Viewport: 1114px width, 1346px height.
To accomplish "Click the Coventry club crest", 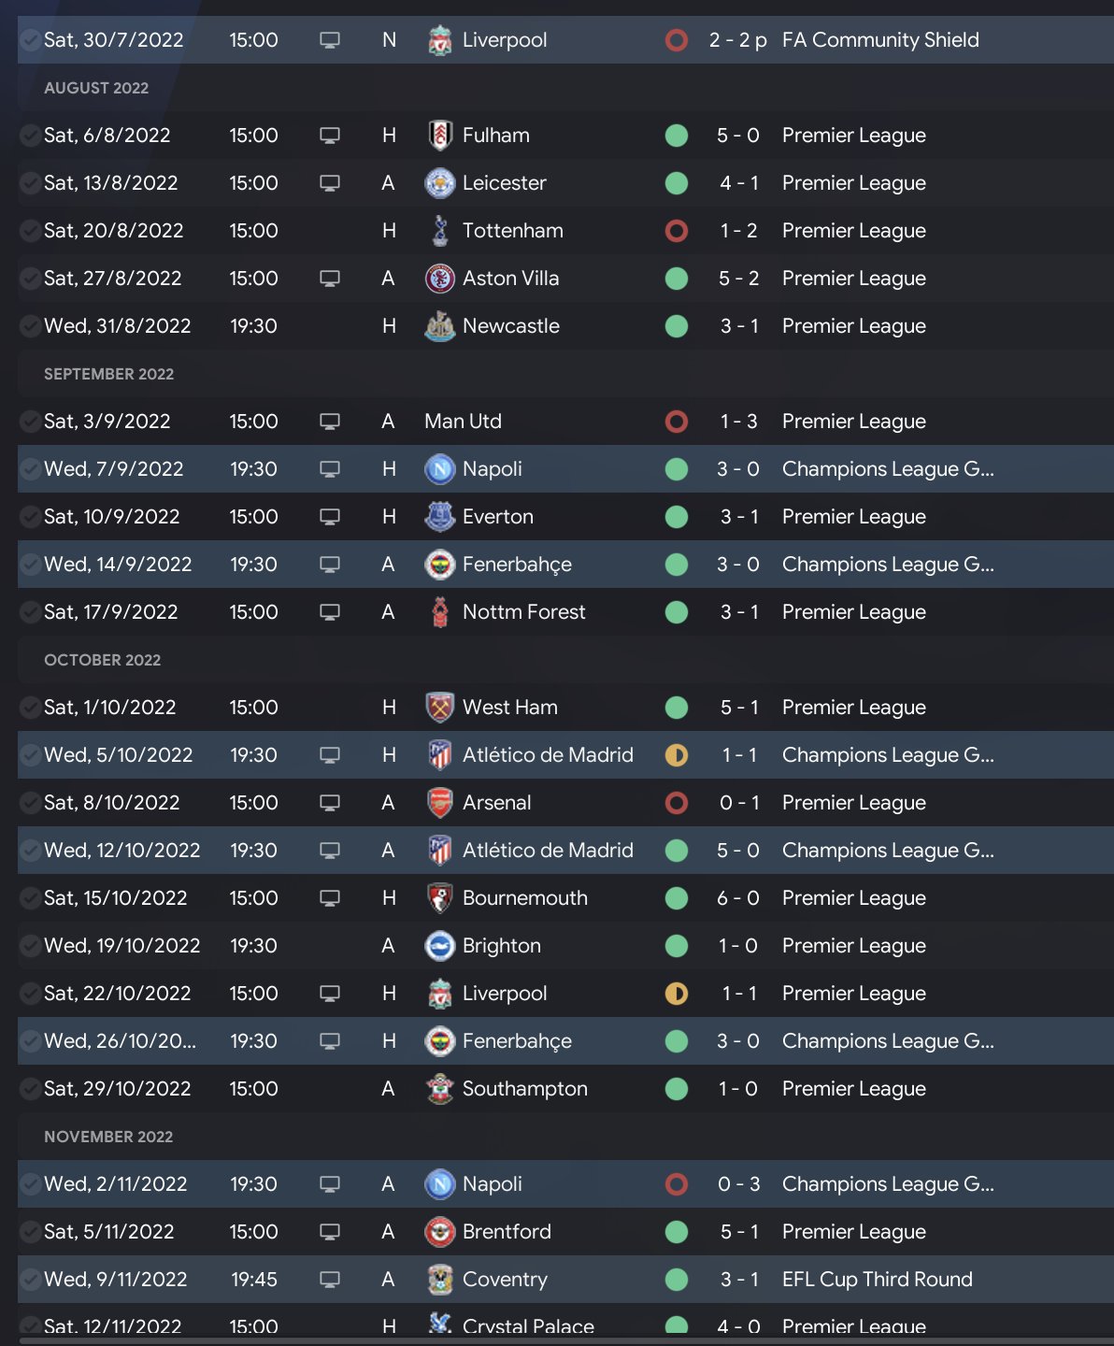I will (x=439, y=1280).
